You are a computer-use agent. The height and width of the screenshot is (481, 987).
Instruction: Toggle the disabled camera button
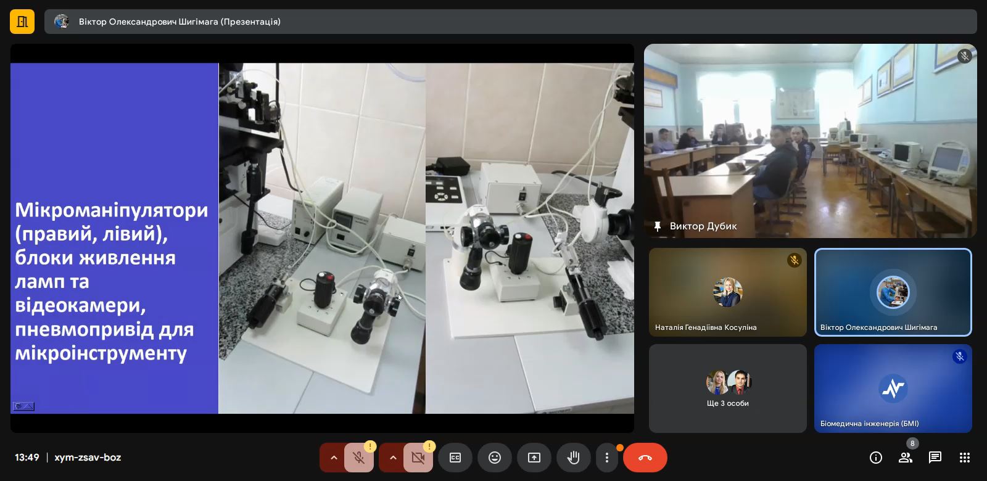coord(418,458)
